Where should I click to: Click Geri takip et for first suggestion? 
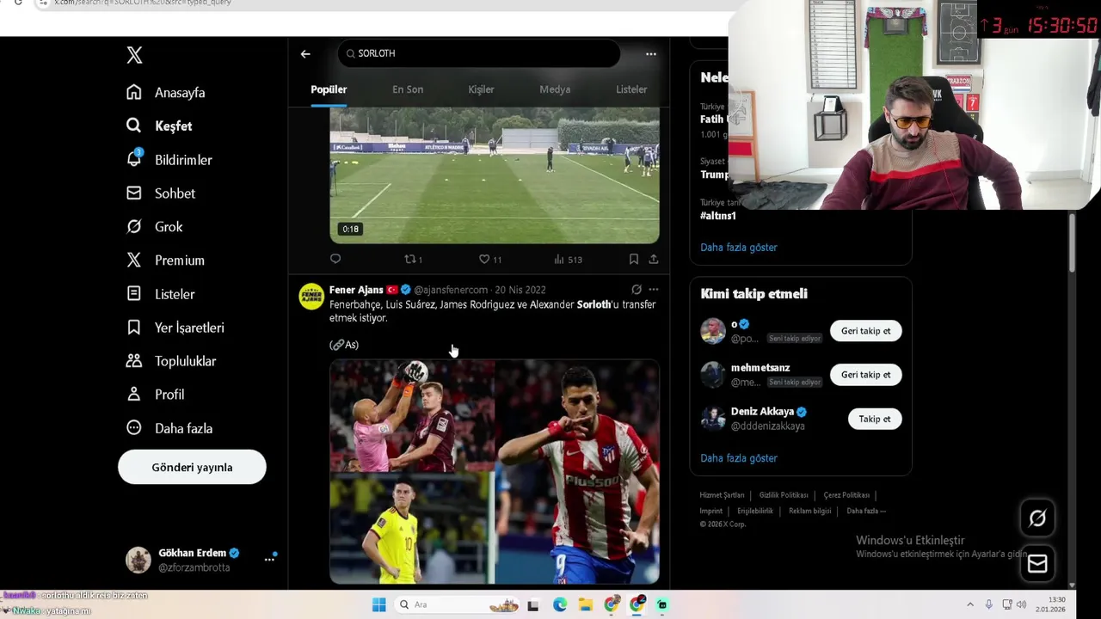click(x=866, y=331)
